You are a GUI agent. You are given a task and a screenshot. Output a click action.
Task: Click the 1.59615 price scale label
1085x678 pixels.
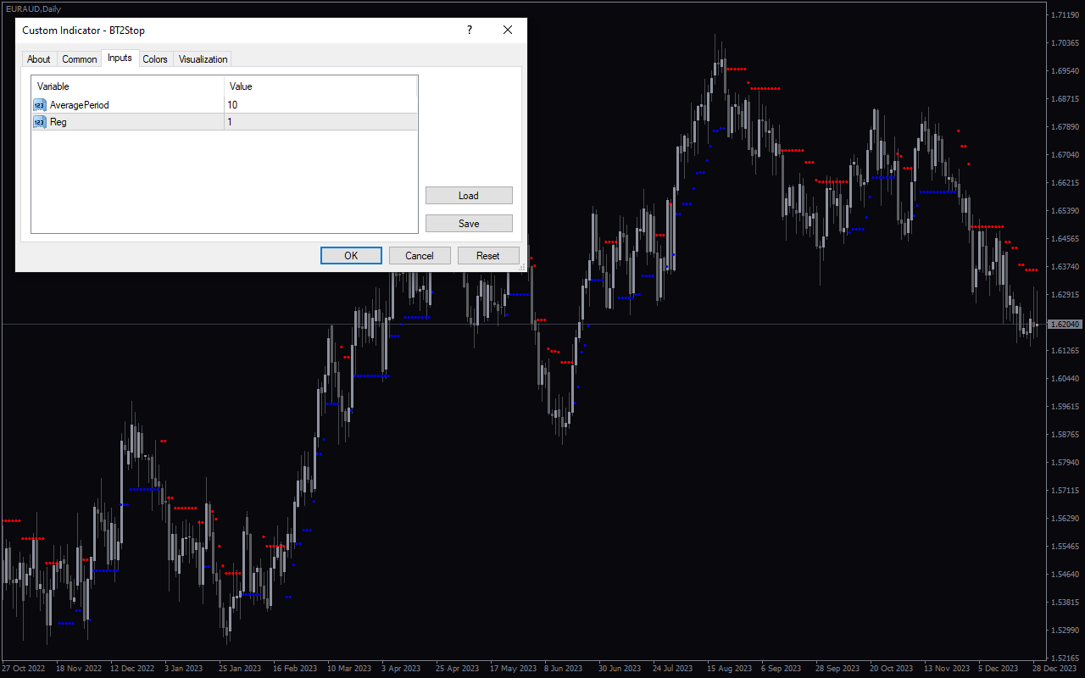(1065, 407)
